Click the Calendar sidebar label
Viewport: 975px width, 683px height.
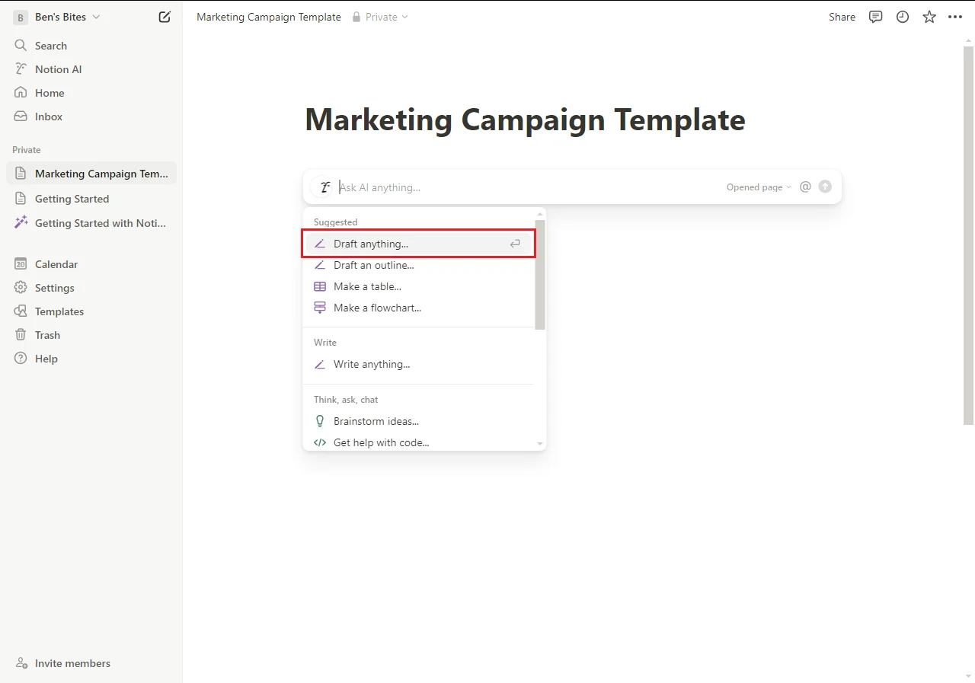[x=56, y=264]
